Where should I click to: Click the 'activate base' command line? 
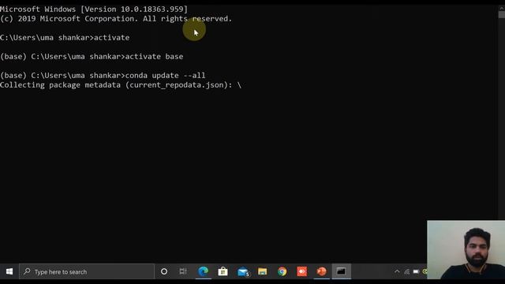92,57
